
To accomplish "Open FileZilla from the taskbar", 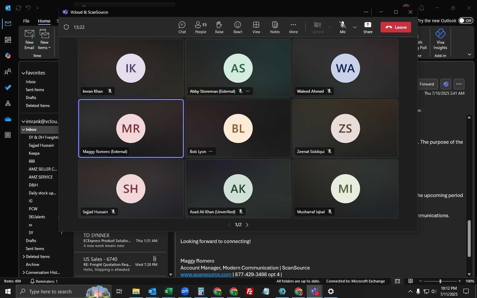I will [250, 291].
